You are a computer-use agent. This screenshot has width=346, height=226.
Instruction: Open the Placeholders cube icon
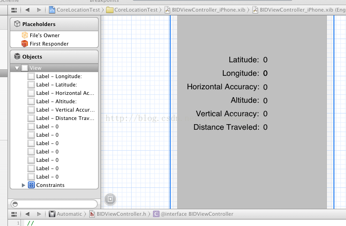pos(17,24)
